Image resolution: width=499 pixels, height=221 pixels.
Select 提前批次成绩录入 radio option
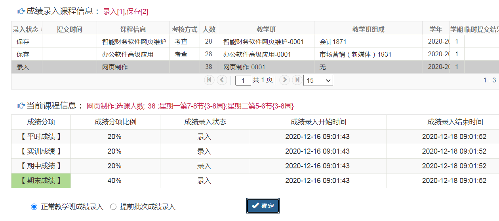coord(113,207)
